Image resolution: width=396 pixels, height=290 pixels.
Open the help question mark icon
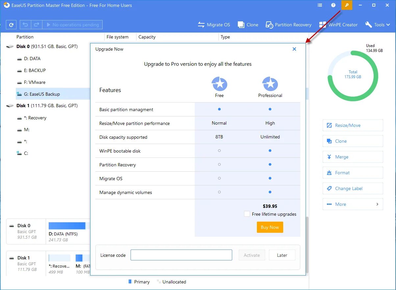(x=333, y=5)
